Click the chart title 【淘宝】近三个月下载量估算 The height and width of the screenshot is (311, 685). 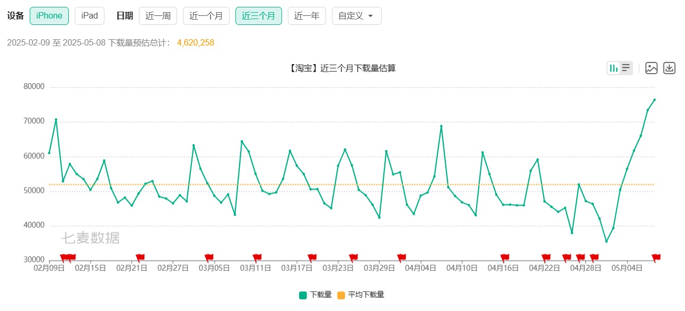342,68
